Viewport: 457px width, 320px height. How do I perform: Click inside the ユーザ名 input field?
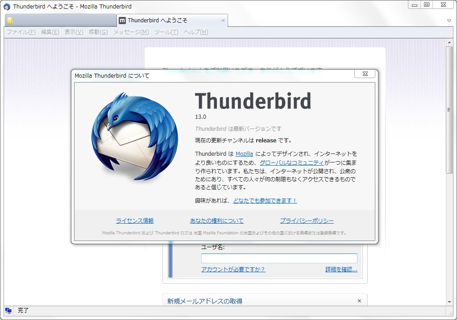tap(278, 258)
